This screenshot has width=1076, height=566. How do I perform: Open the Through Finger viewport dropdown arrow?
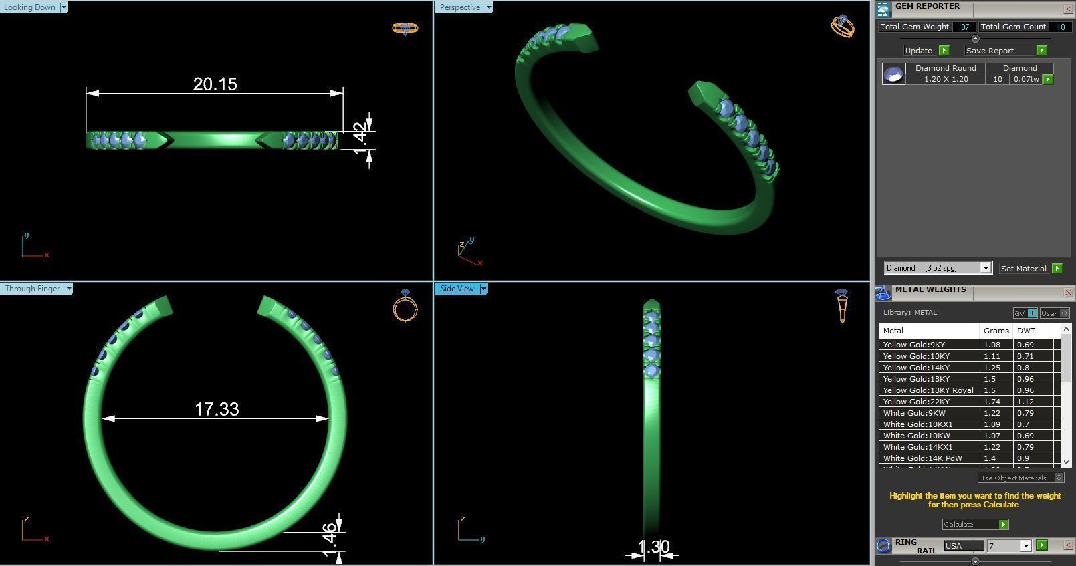[x=68, y=289]
